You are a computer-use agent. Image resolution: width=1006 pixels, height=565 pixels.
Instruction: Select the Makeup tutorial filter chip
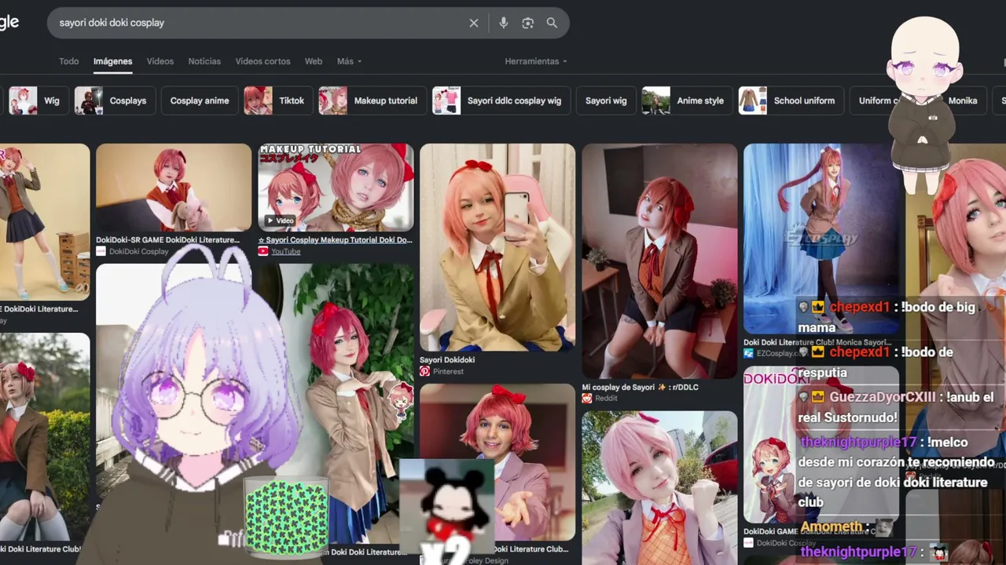(x=373, y=100)
